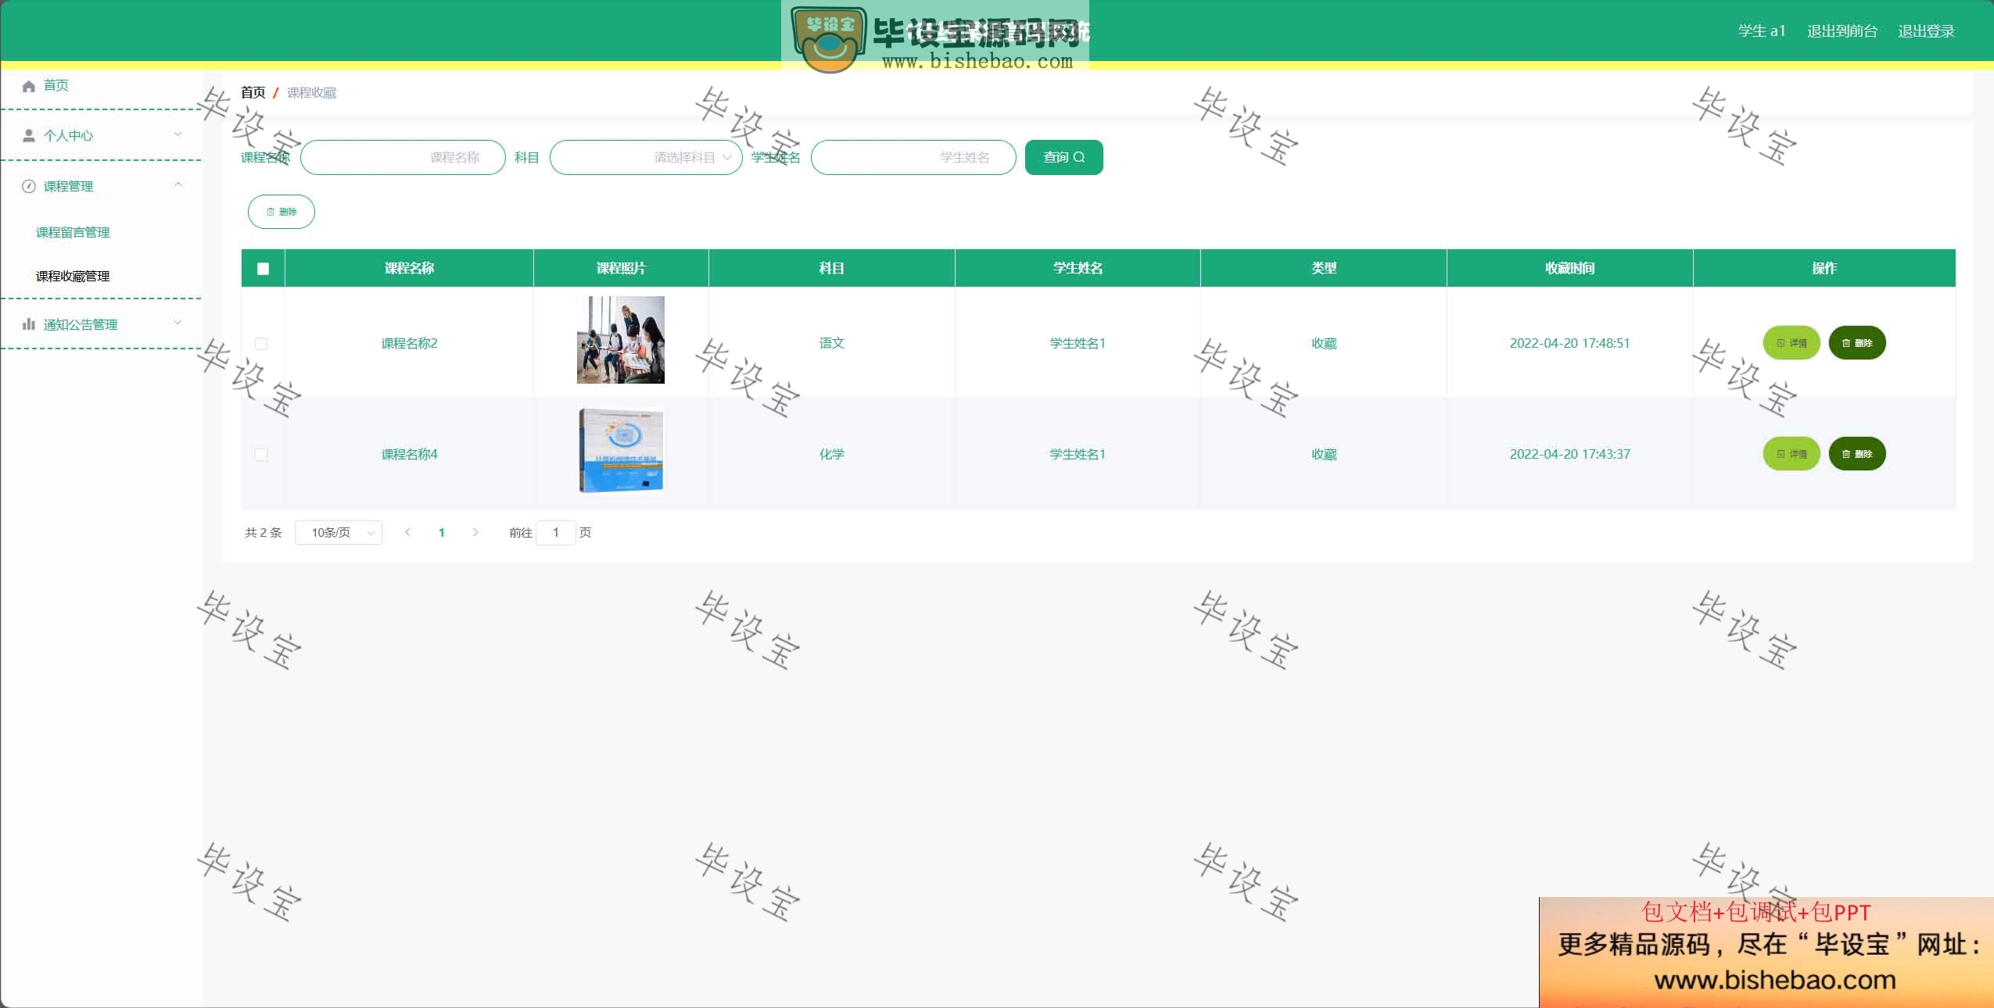Image resolution: width=1994 pixels, height=1008 pixels.
Task: Open the 课程名称4 course photo thumbnail
Action: pyautogui.click(x=621, y=451)
